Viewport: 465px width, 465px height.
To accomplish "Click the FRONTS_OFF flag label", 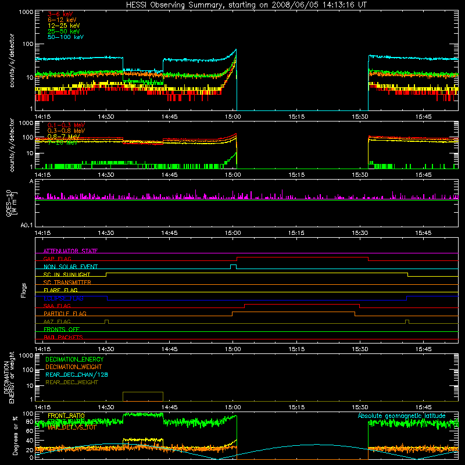I will (62, 329).
